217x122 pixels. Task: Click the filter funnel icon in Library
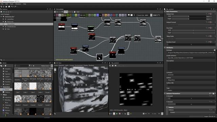pyautogui.click(x=29, y=66)
